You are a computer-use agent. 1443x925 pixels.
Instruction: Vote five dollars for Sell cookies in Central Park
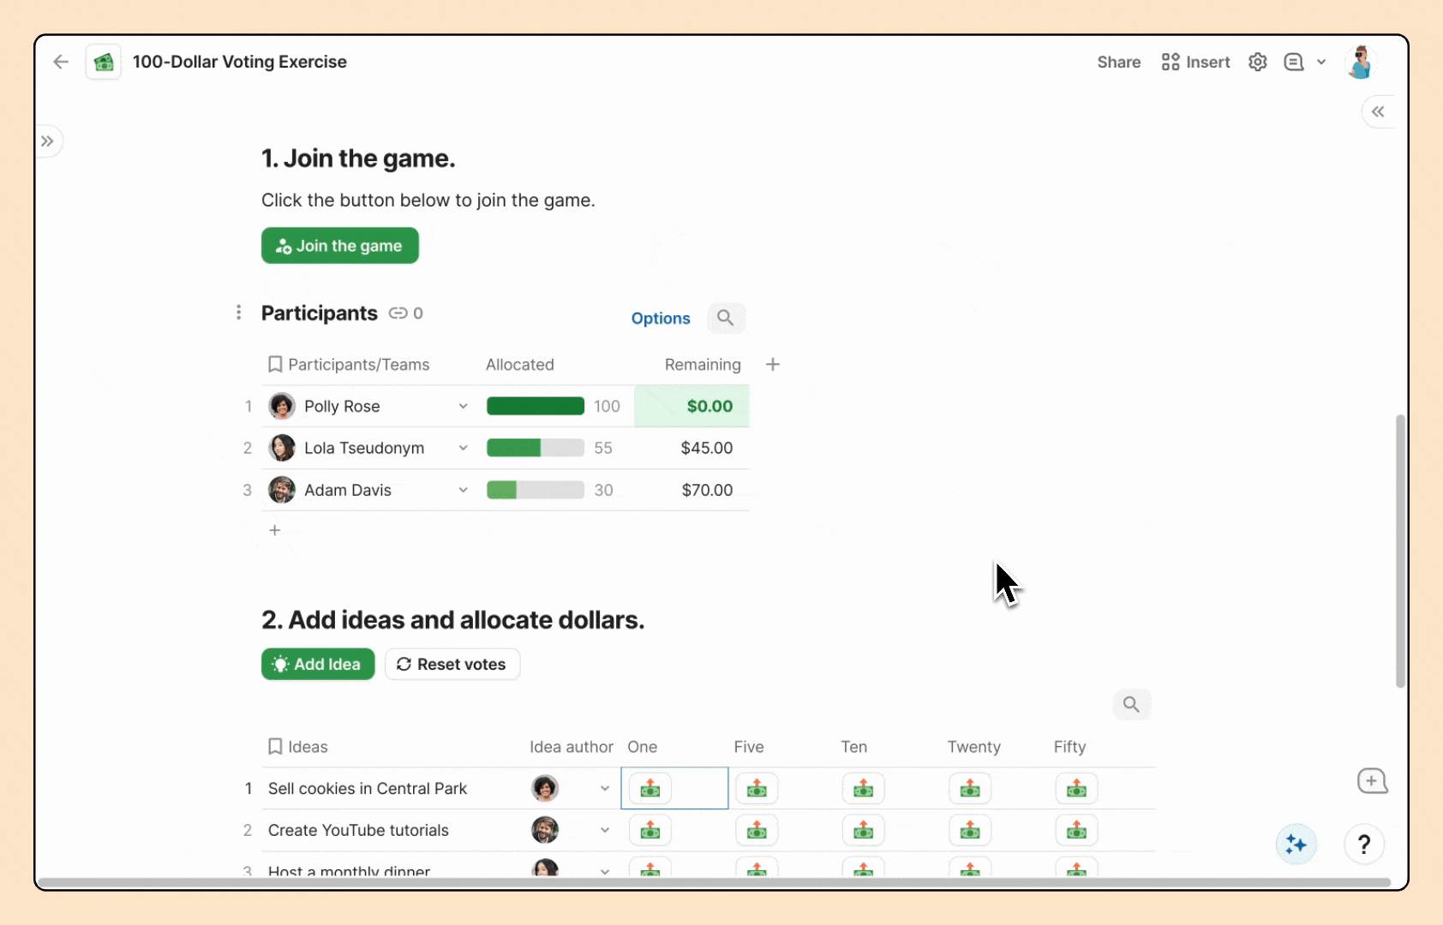(757, 789)
